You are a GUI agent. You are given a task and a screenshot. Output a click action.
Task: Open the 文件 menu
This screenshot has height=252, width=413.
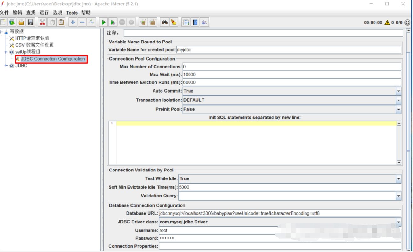(4, 13)
